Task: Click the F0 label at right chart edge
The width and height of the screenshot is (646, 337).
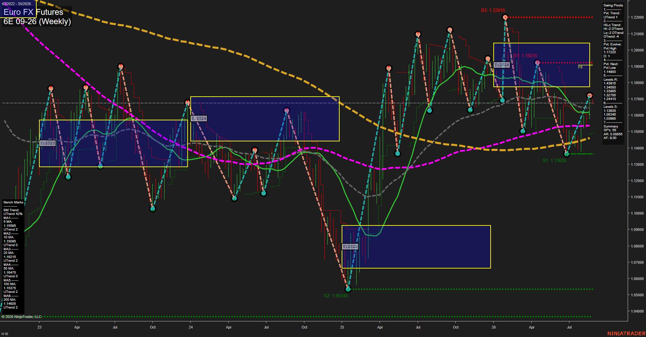Action: pos(580,67)
